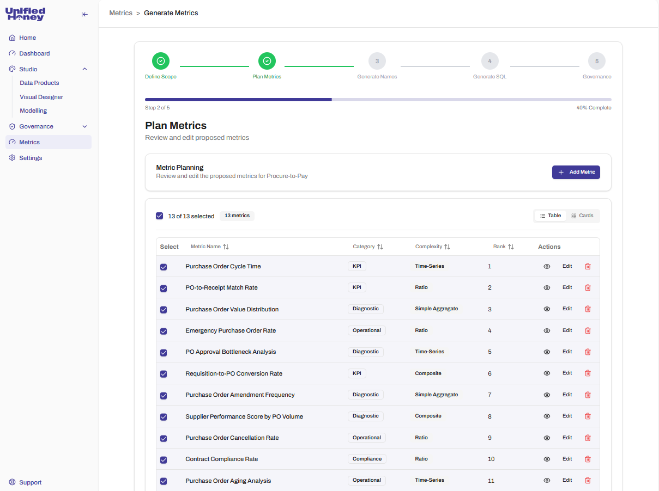This screenshot has height=491, width=659.
Task: Select the Table view tab
Action: pyautogui.click(x=550, y=216)
